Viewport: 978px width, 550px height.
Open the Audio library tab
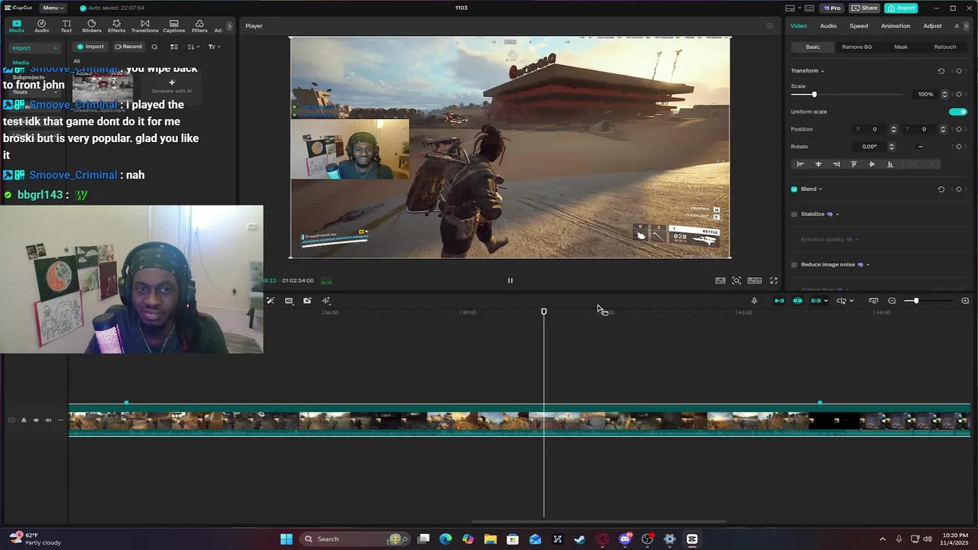(x=41, y=26)
